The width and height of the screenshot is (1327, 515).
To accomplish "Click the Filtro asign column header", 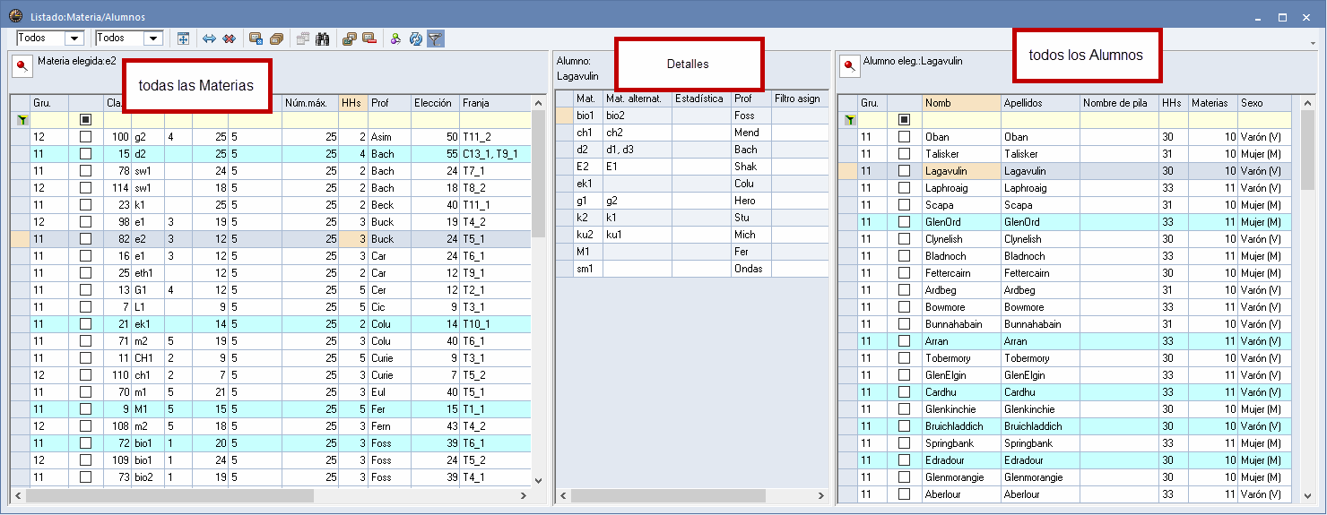I will coord(800,99).
